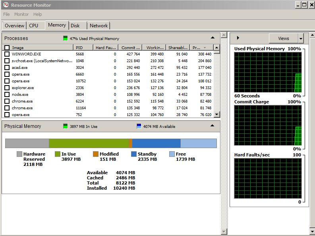Click Modified orange color swatch

(96, 154)
